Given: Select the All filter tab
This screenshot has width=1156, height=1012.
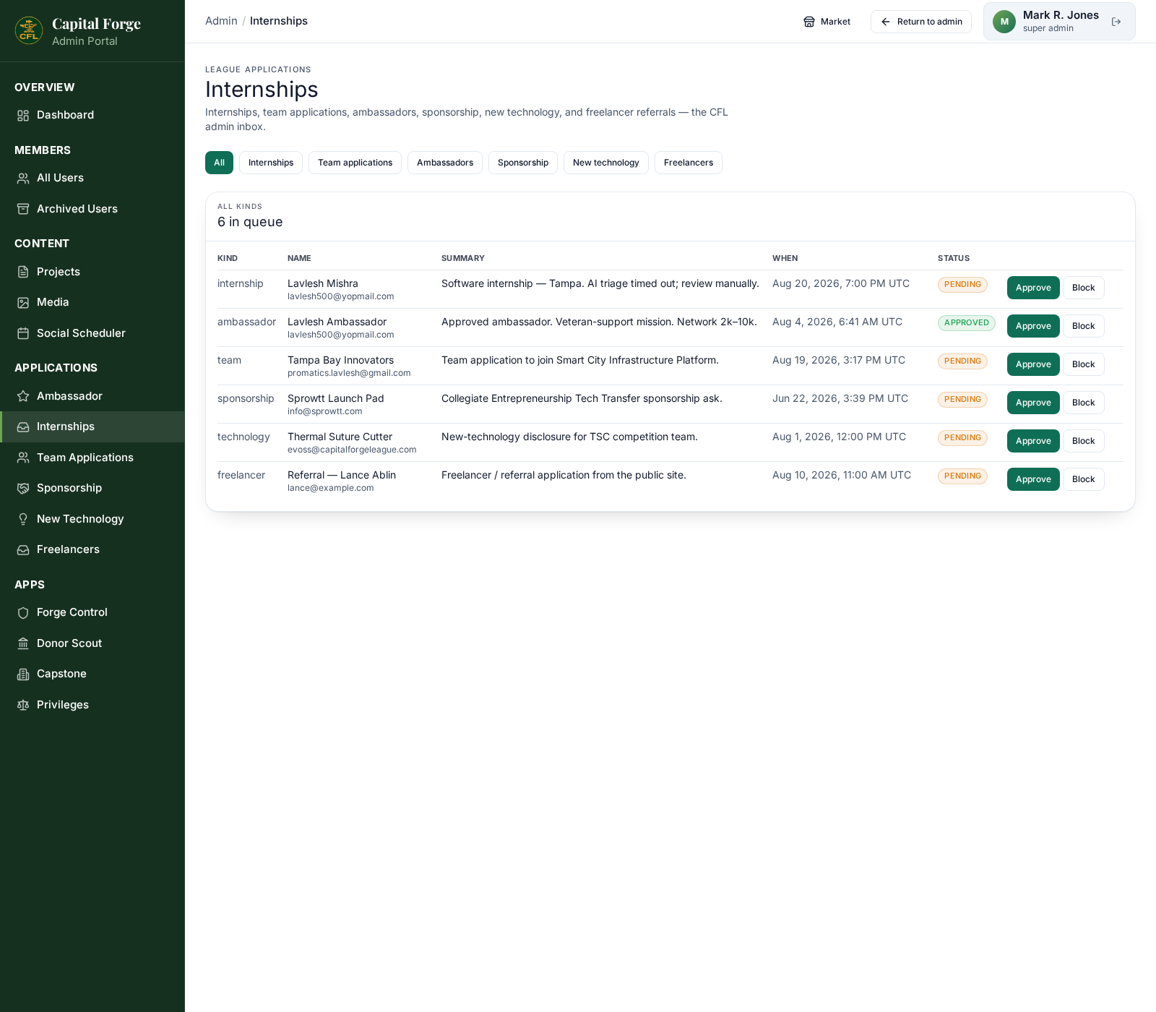Looking at the screenshot, I should click(219, 163).
